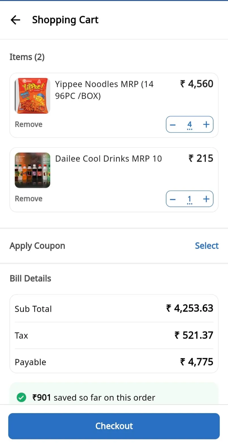The width and height of the screenshot is (228, 446).
Task: Click the rupee symbol beside Payable amount
Action: pyautogui.click(x=182, y=362)
